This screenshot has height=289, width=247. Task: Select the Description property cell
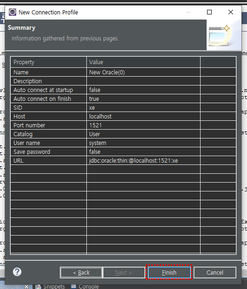click(48, 81)
